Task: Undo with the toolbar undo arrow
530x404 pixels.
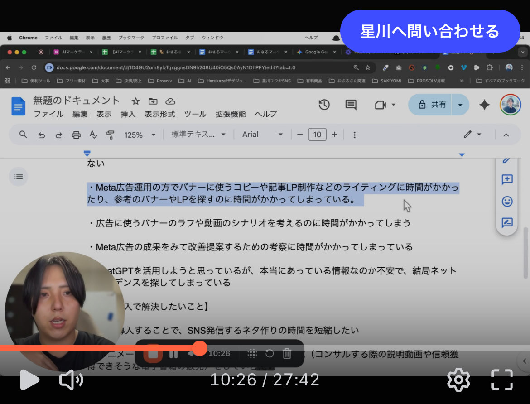Action: (41, 135)
